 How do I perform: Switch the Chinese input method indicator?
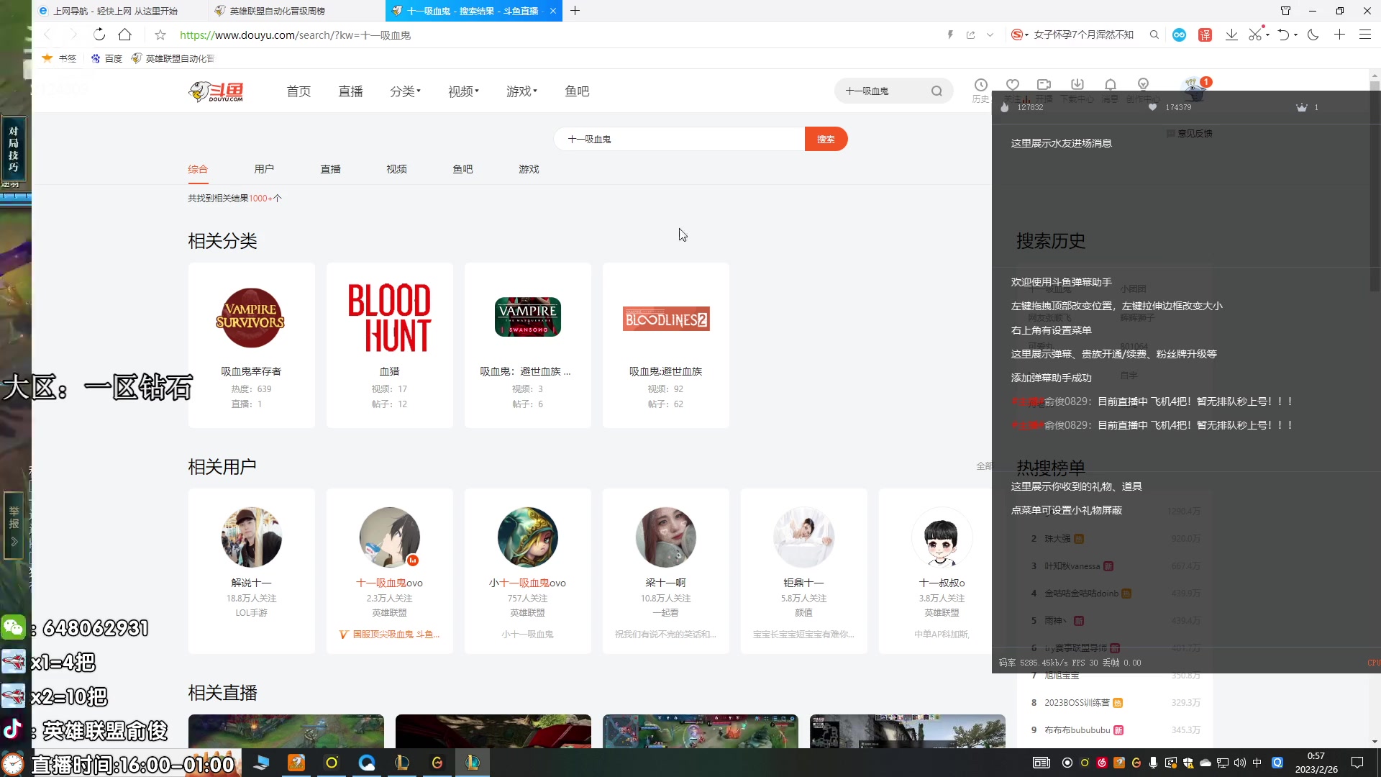1257,763
